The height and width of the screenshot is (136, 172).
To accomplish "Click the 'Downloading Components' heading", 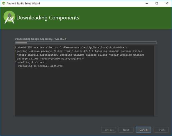I will [48, 18].
